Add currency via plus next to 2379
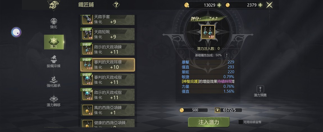 tap(260, 5)
